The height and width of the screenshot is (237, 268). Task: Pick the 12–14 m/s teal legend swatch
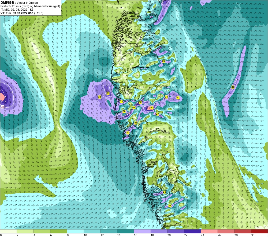(109, 231)
